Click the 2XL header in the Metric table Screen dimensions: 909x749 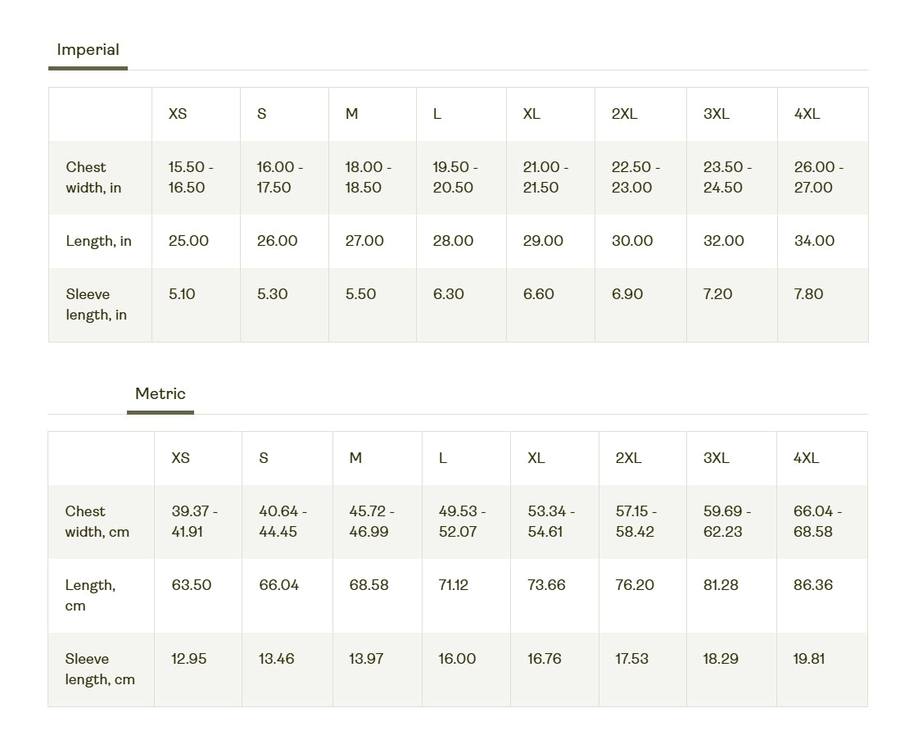pos(628,458)
